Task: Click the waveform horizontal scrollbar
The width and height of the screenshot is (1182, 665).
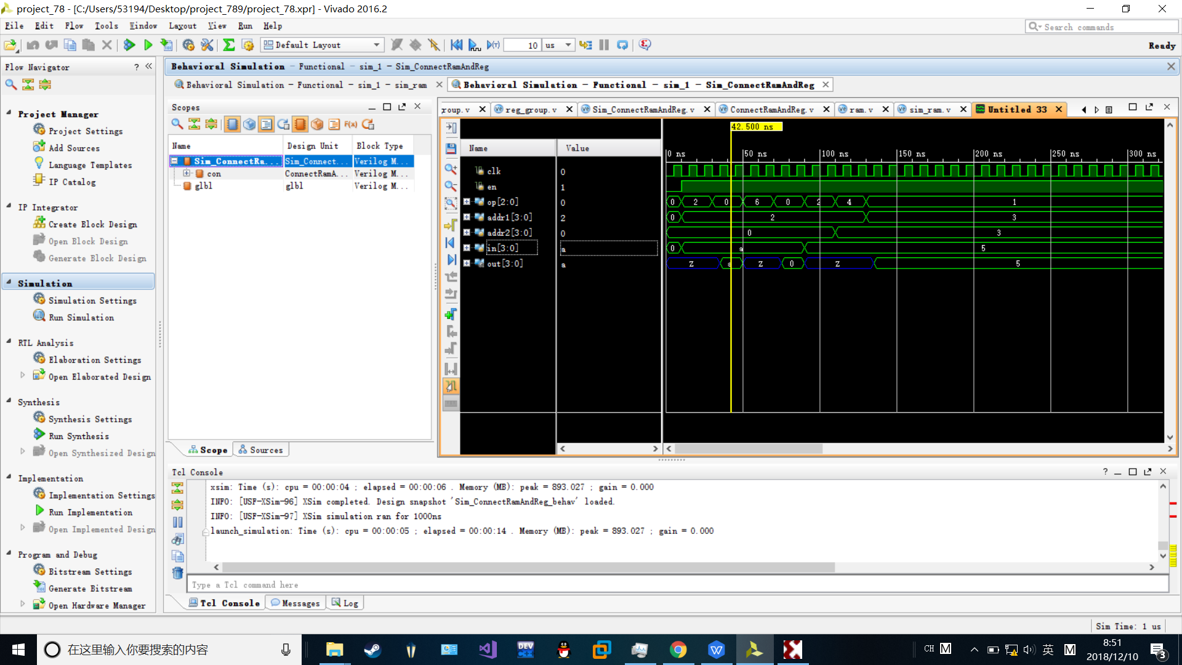Action: click(x=748, y=449)
